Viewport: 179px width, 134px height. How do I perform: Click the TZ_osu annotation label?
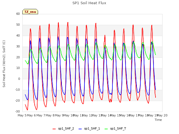[x=30, y=12]
